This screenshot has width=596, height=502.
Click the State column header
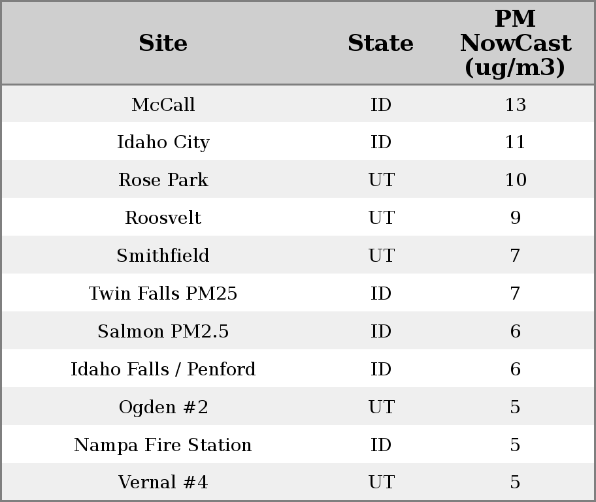380,44
